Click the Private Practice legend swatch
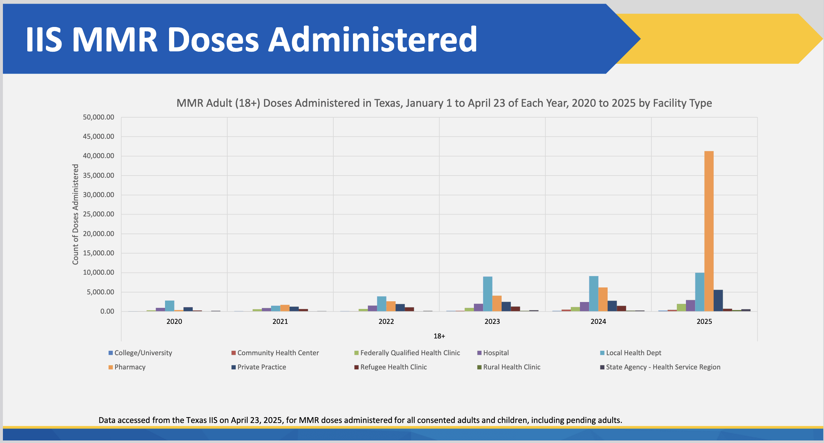Viewport: 824px width, 443px height. coord(234,367)
